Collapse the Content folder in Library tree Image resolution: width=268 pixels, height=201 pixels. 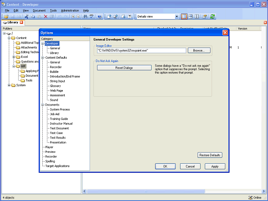[9, 38]
